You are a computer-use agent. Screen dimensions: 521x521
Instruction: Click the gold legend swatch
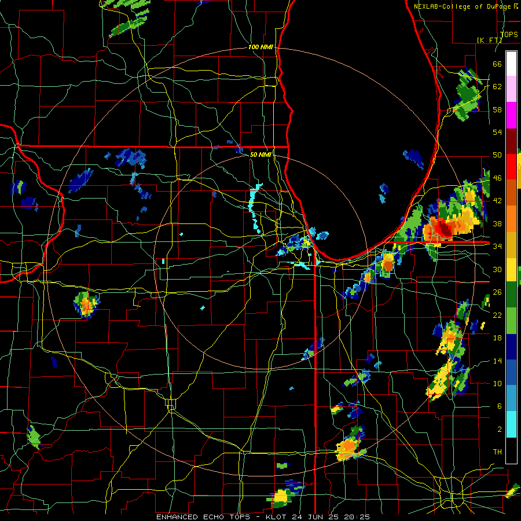pyautogui.click(x=511, y=245)
